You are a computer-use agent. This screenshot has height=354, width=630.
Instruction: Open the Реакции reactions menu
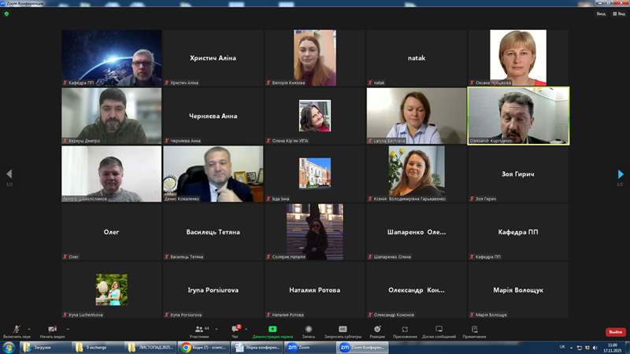377,330
